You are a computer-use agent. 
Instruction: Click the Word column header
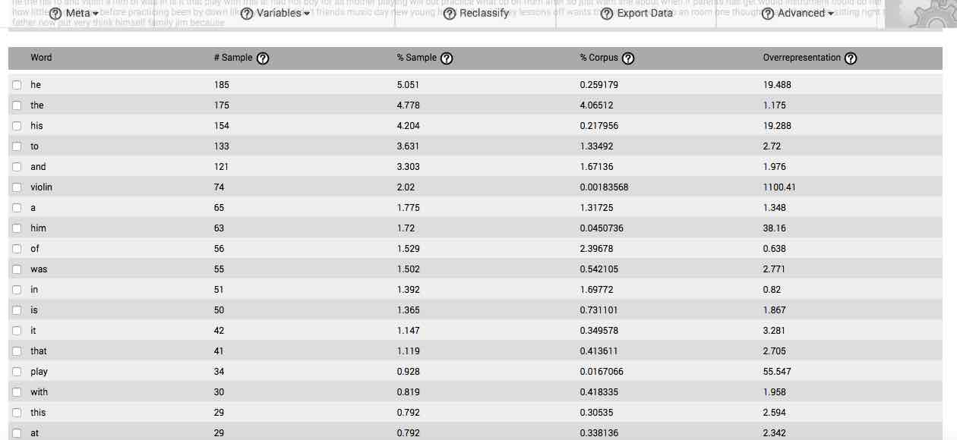pos(41,58)
